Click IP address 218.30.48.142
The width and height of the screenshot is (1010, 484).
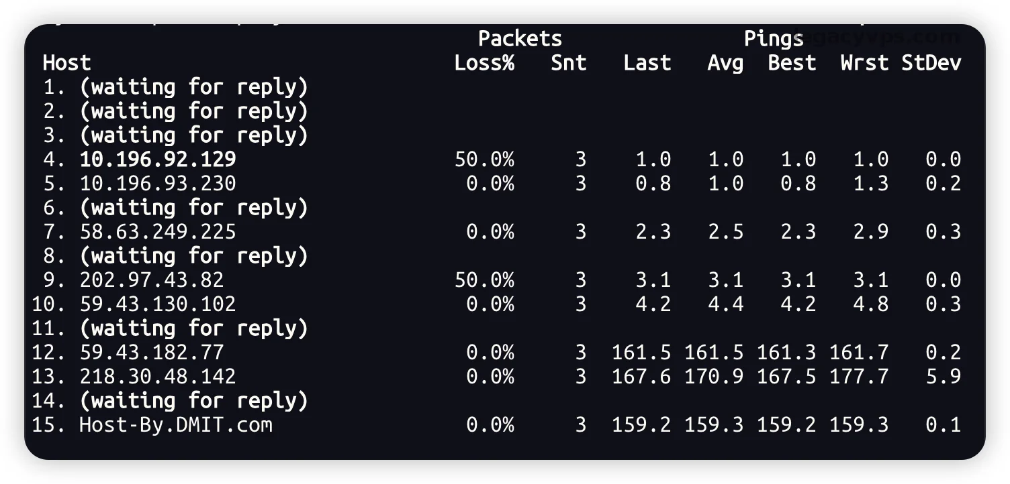pos(158,376)
